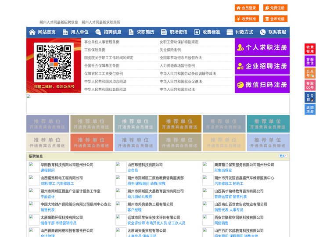Open 会员登录 orange button
316x237 pixels.
coord(247,8)
